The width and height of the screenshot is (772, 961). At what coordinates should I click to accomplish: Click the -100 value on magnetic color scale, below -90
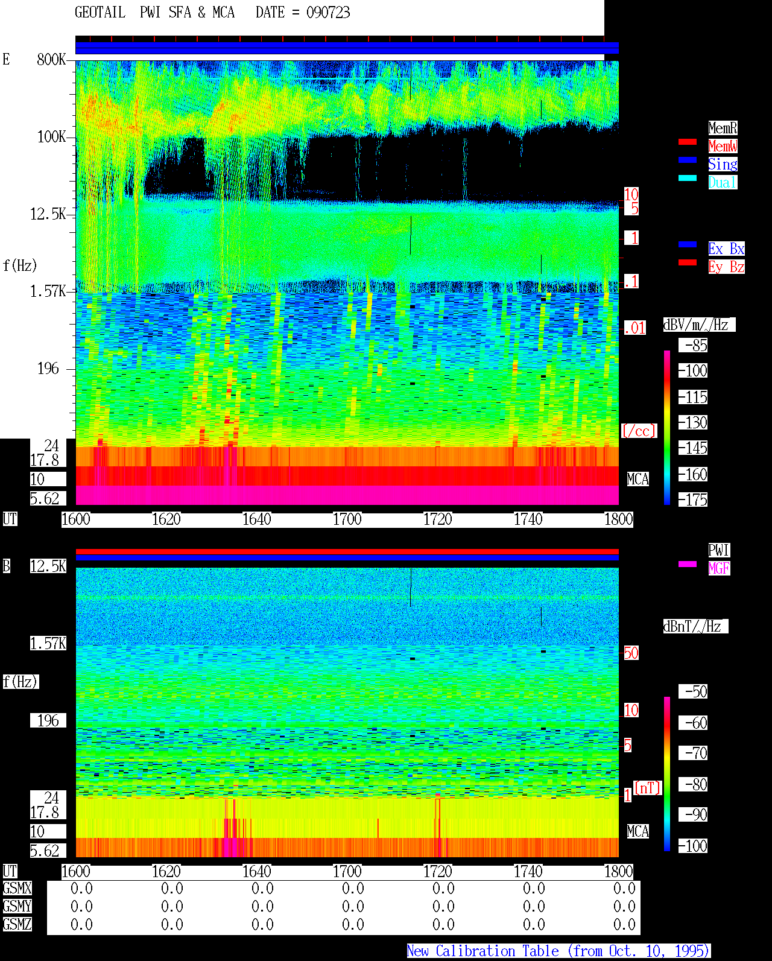pyautogui.click(x=693, y=846)
